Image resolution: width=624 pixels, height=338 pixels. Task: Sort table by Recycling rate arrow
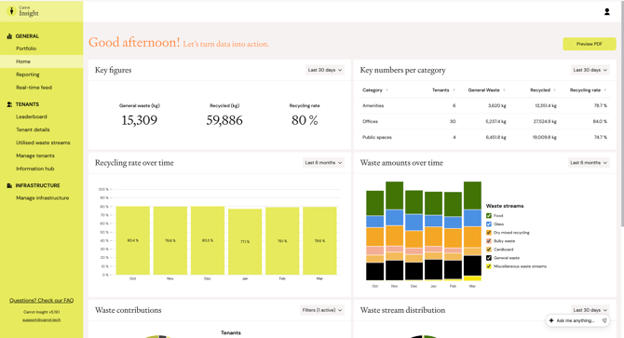604,90
